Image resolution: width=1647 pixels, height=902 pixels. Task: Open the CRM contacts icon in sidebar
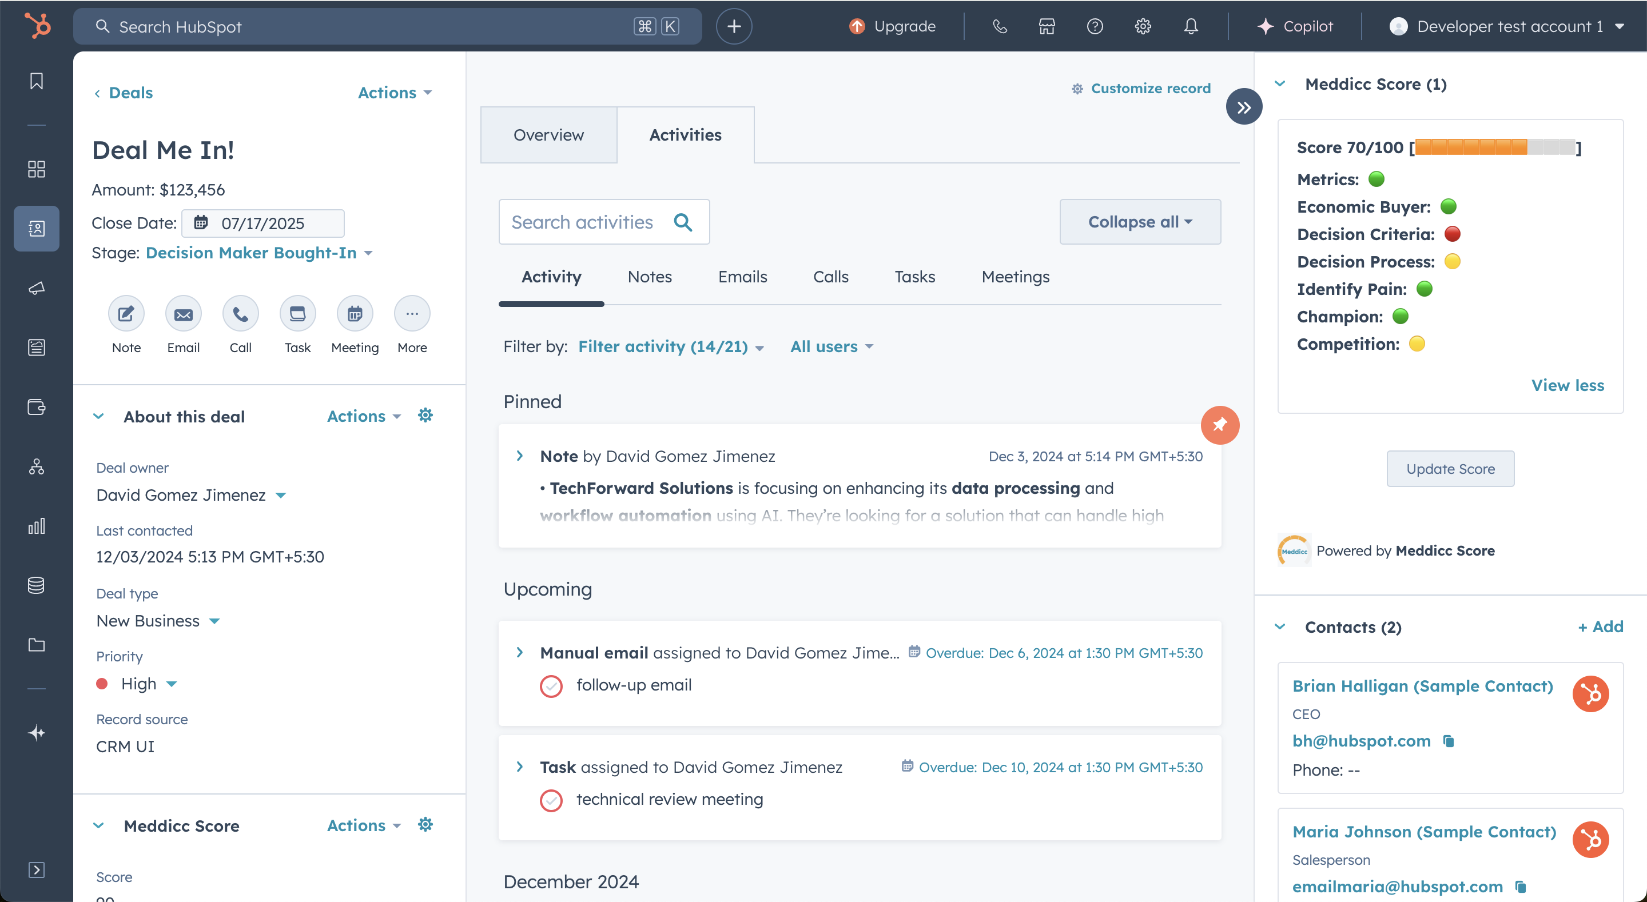click(37, 228)
